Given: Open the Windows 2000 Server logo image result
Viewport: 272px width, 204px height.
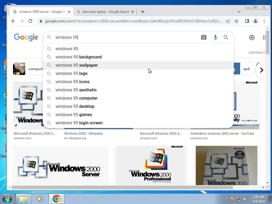Looking at the screenshot, I should point(61,166).
